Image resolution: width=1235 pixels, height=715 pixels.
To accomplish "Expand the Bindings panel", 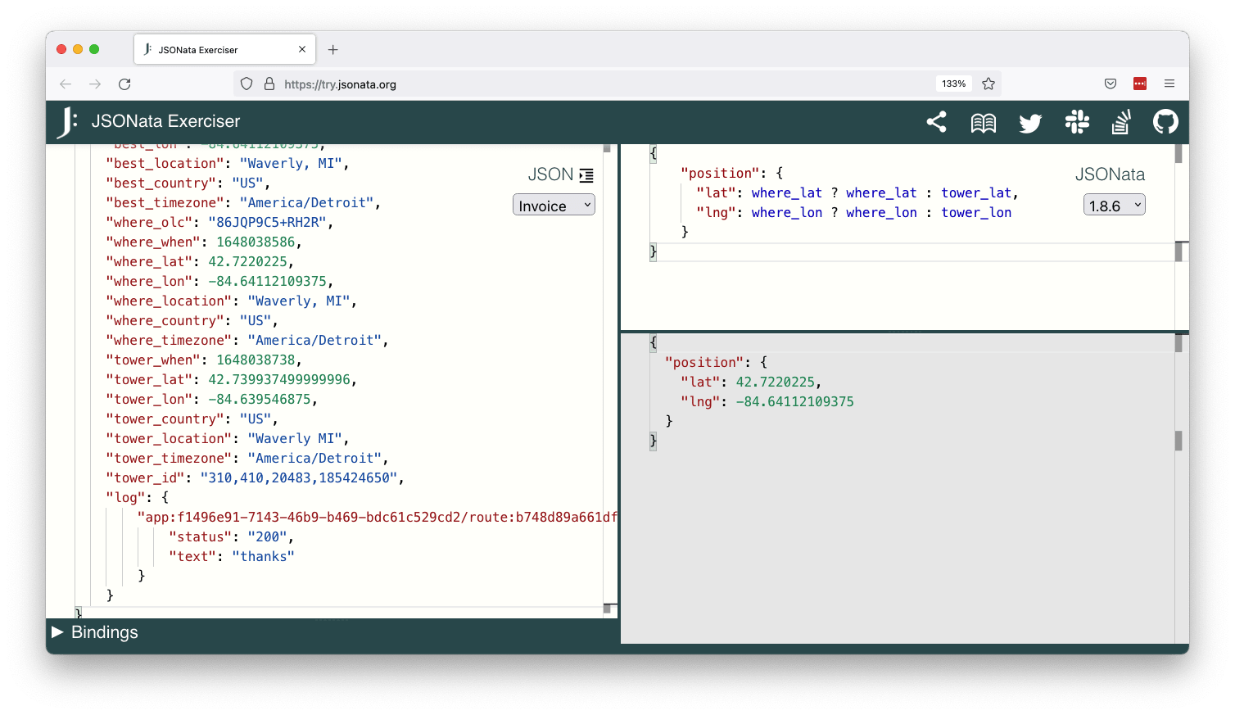I will (x=95, y=632).
